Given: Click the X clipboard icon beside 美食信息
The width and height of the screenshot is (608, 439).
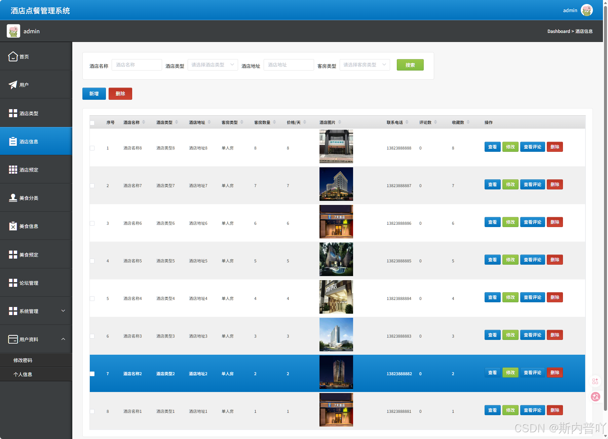Looking at the screenshot, I should point(13,226).
